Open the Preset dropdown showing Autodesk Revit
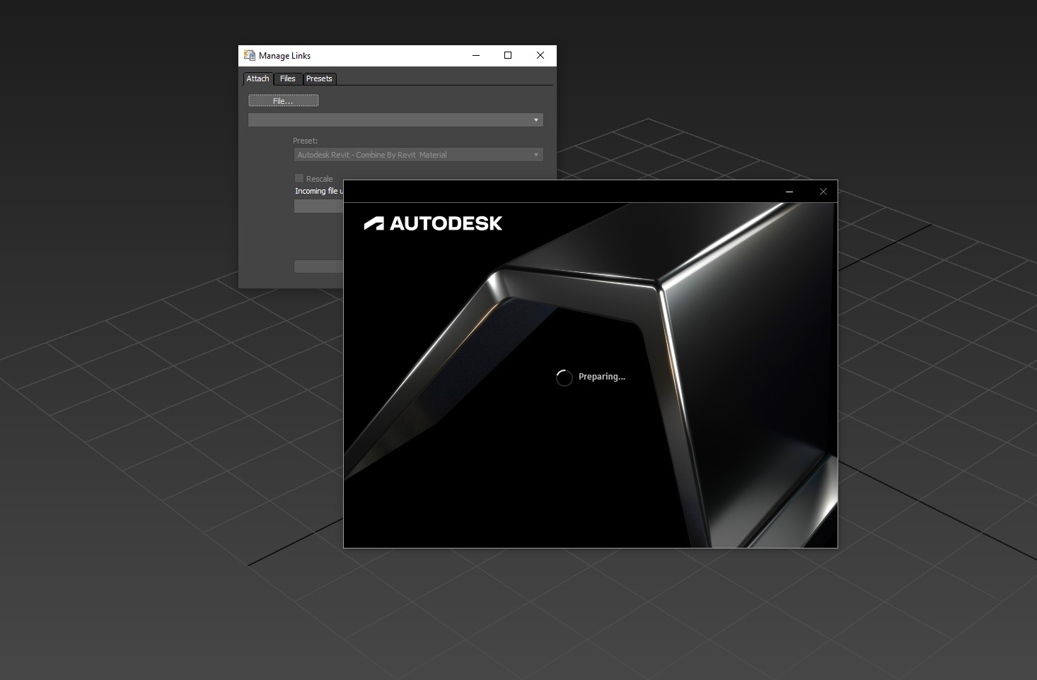The image size is (1037, 680). click(x=418, y=155)
